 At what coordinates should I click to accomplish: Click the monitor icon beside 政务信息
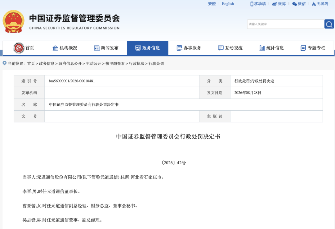coord(138,48)
